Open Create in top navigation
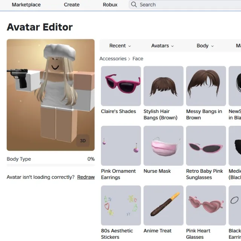The height and width of the screenshot is (241, 241). 72,5
